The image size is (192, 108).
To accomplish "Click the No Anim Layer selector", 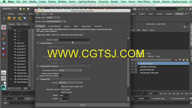I will pos(159,98).
